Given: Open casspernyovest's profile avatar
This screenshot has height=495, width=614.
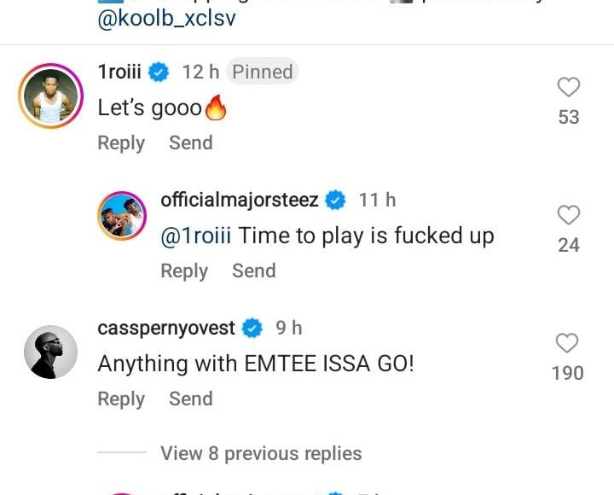Looking at the screenshot, I should 50,352.
